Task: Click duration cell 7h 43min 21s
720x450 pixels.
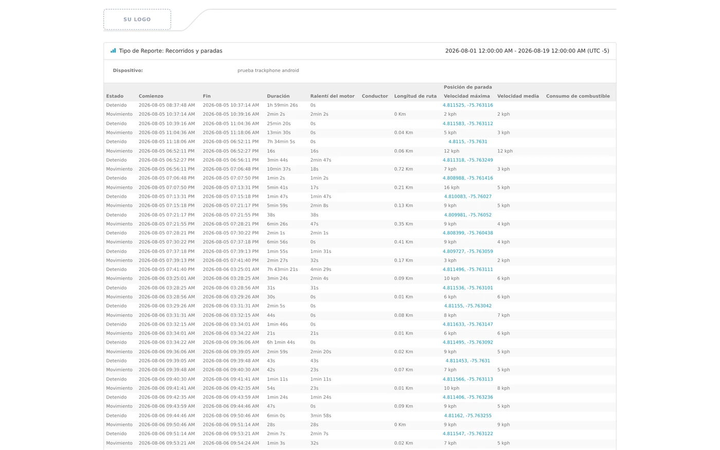Action: pyautogui.click(x=282, y=269)
